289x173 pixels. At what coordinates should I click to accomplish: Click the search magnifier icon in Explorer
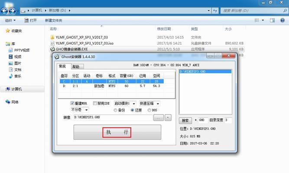(285, 11)
